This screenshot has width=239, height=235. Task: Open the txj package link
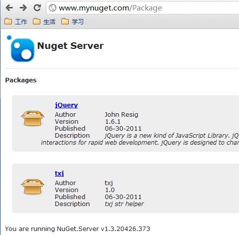pyautogui.click(x=59, y=173)
